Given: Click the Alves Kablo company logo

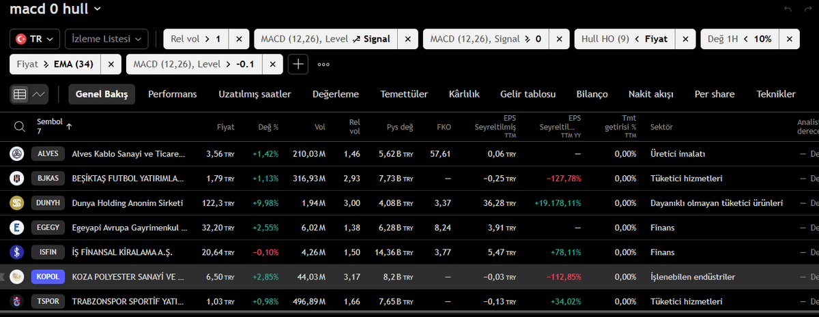Looking at the screenshot, I should click(16, 153).
